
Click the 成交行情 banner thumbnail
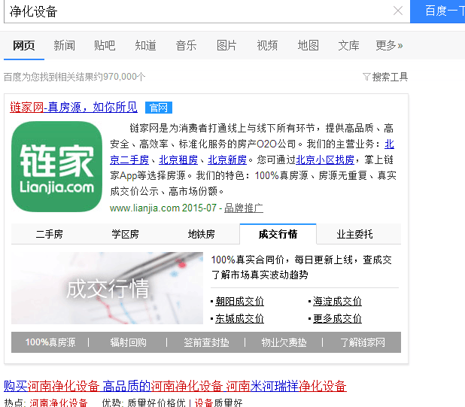coord(107,288)
